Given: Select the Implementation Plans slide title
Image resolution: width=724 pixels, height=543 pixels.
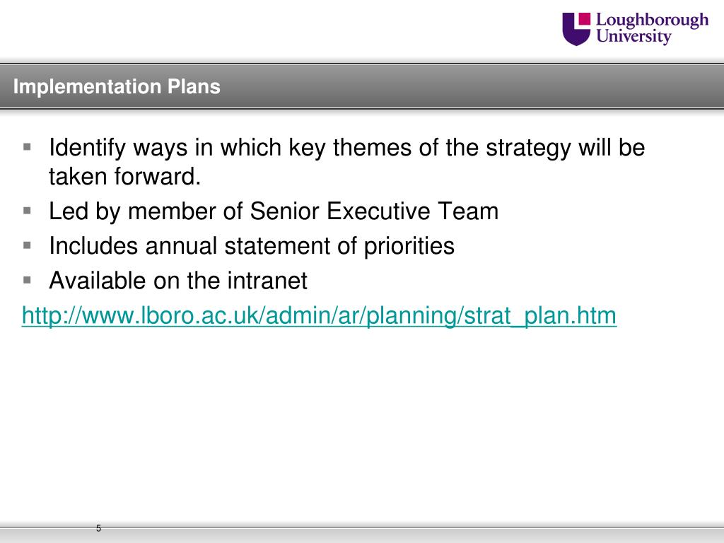Looking at the screenshot, I should pos(117,86).
